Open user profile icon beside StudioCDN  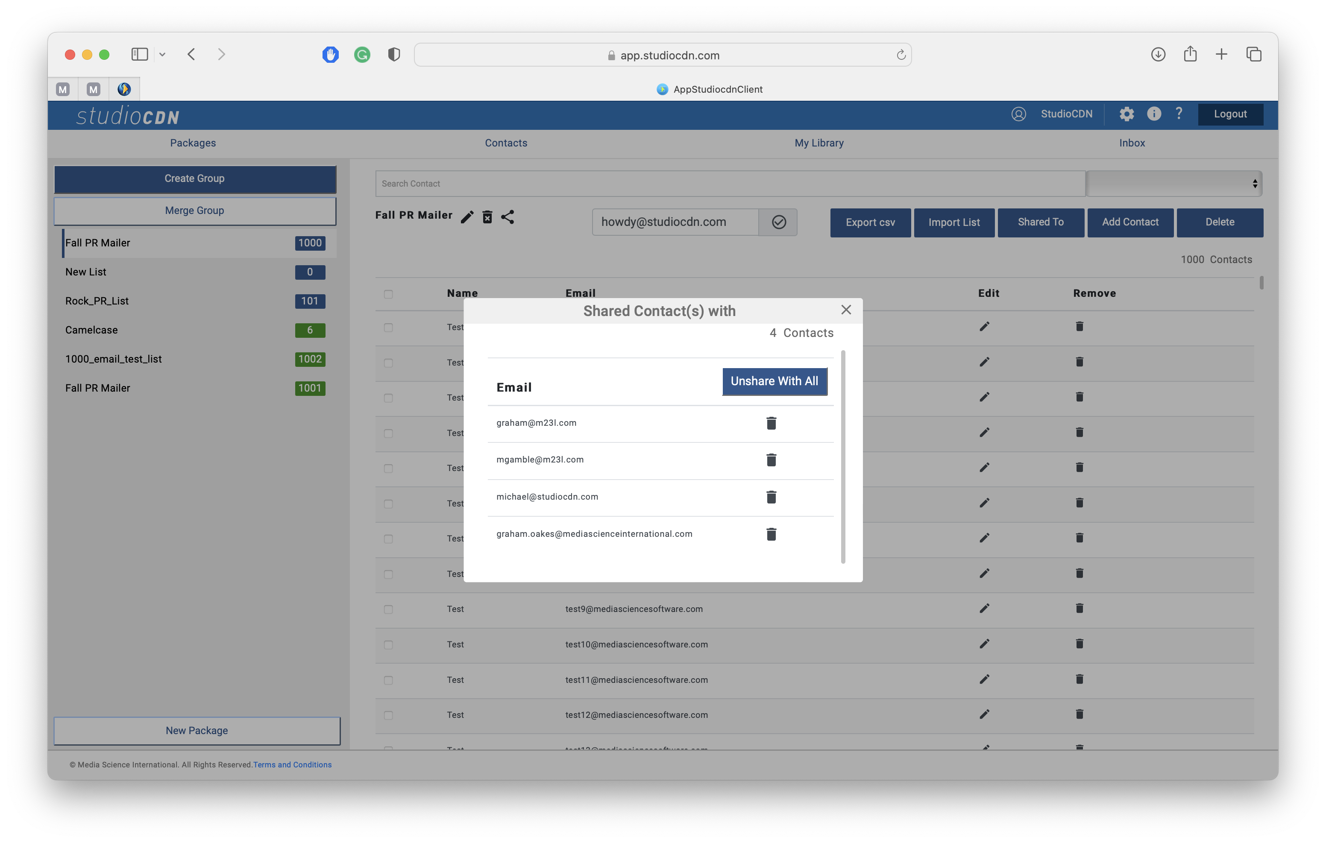pyautogui.click(x=1018, y=114)
